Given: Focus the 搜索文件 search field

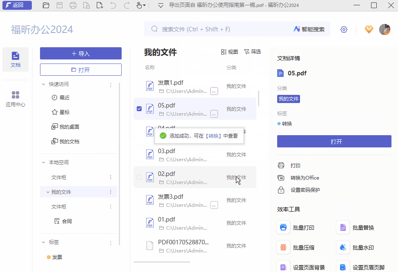Looking at the screenshot, I should (x=218, y=29).
